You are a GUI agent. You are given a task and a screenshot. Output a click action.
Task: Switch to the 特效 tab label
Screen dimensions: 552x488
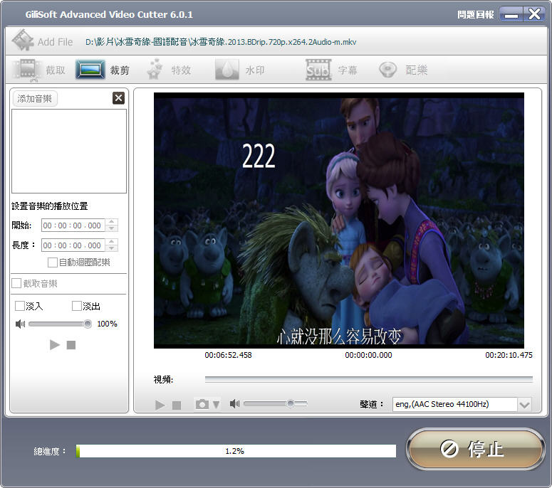tap(182, 70)
